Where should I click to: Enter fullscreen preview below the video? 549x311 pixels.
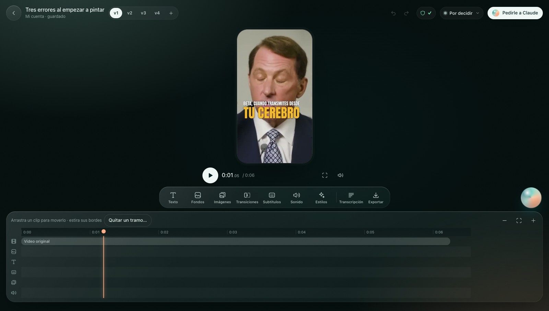pyautogui.click(x=325, y=175)
